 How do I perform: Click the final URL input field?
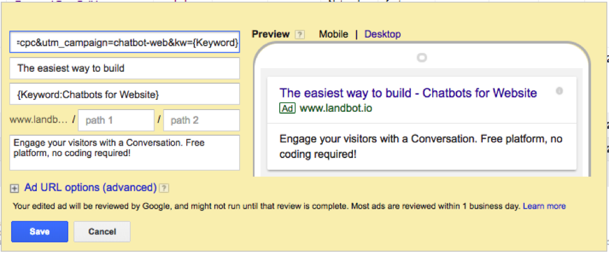[125, 42]
